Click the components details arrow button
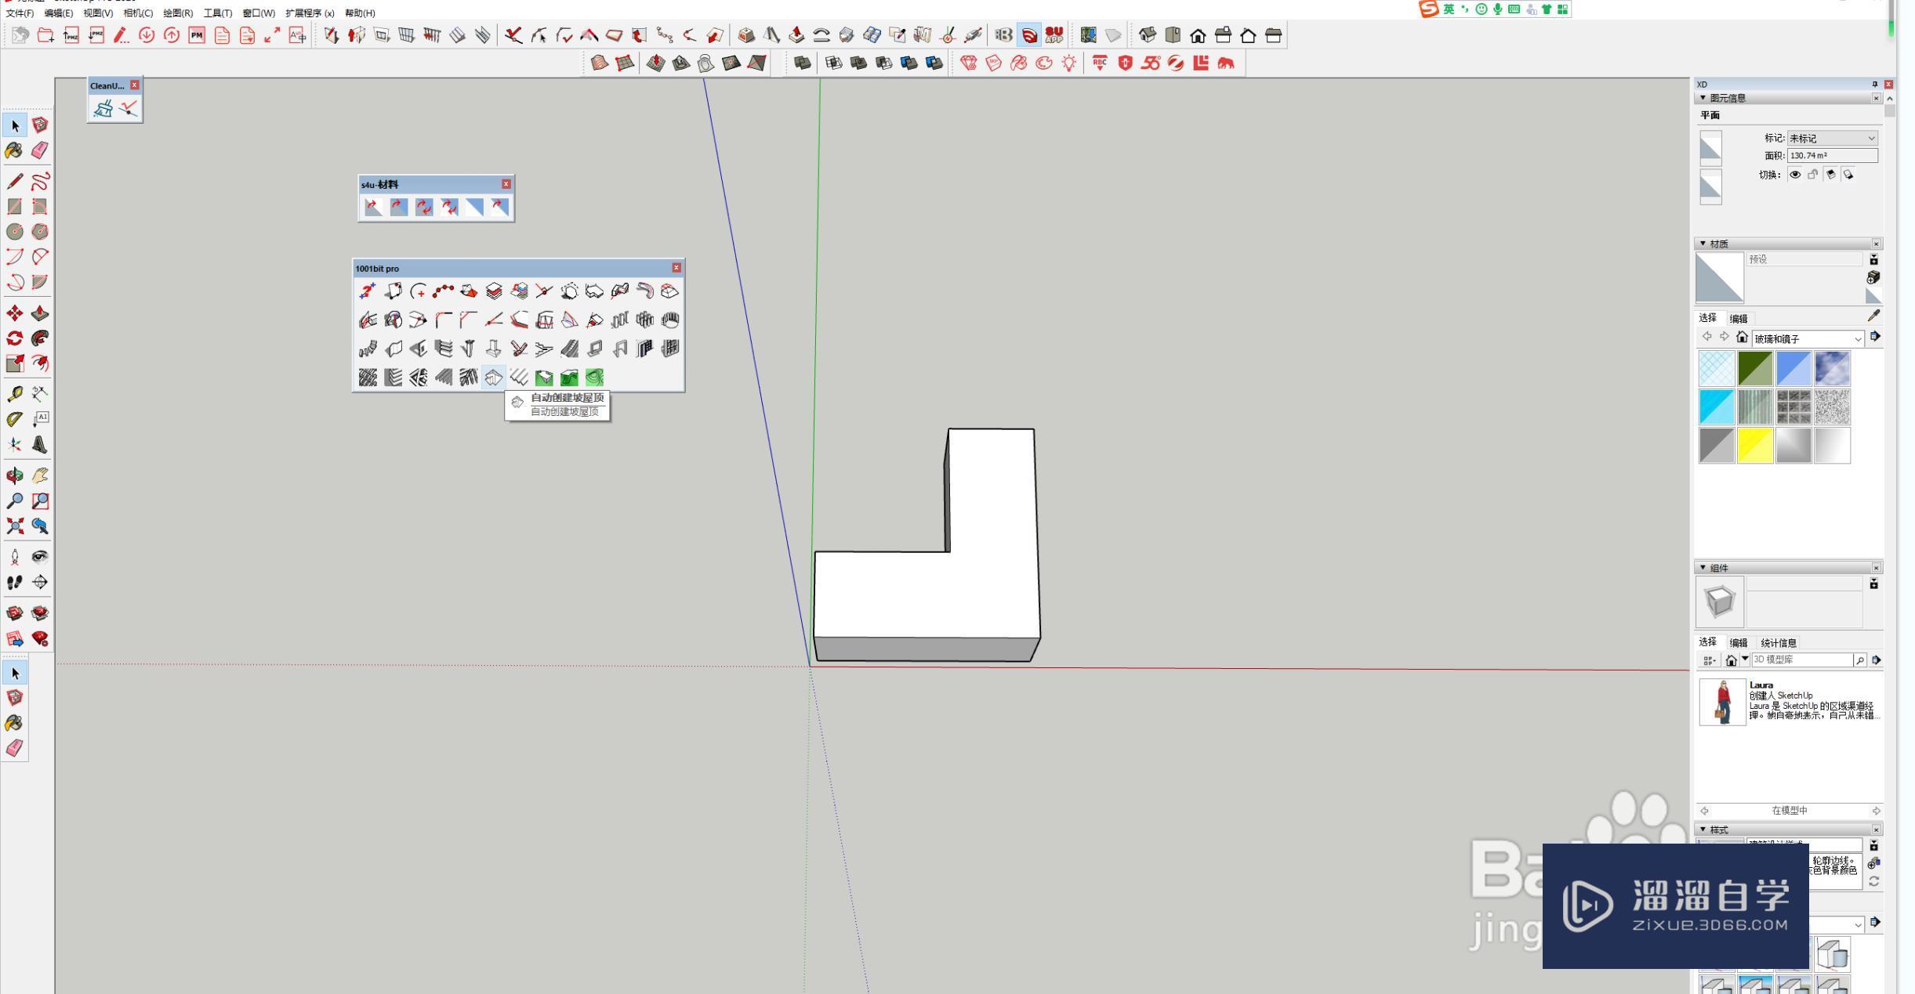Image resolution: width=1915 pixels, height=994 pixels. [x=1876, y=660]
